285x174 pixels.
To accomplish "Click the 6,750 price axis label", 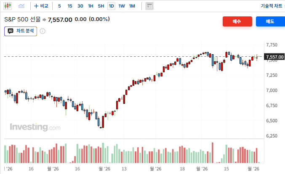I will 272,105.
